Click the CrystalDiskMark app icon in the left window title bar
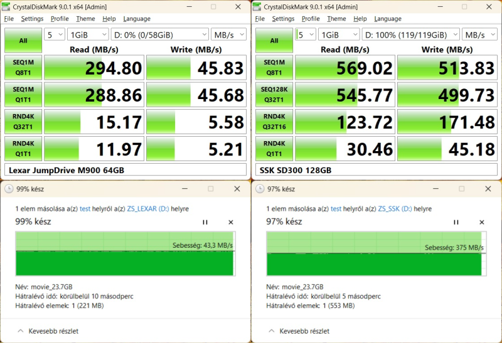The image size is (502, 343). click(x=6, y=6)
